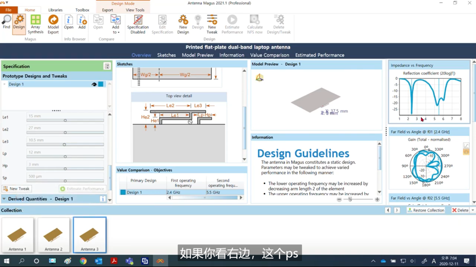Image resolution: width=476 pixels, height=267 pixels.
Task: Click the Delete collection button
Action: pyautogui.click(x=460, y=210)
